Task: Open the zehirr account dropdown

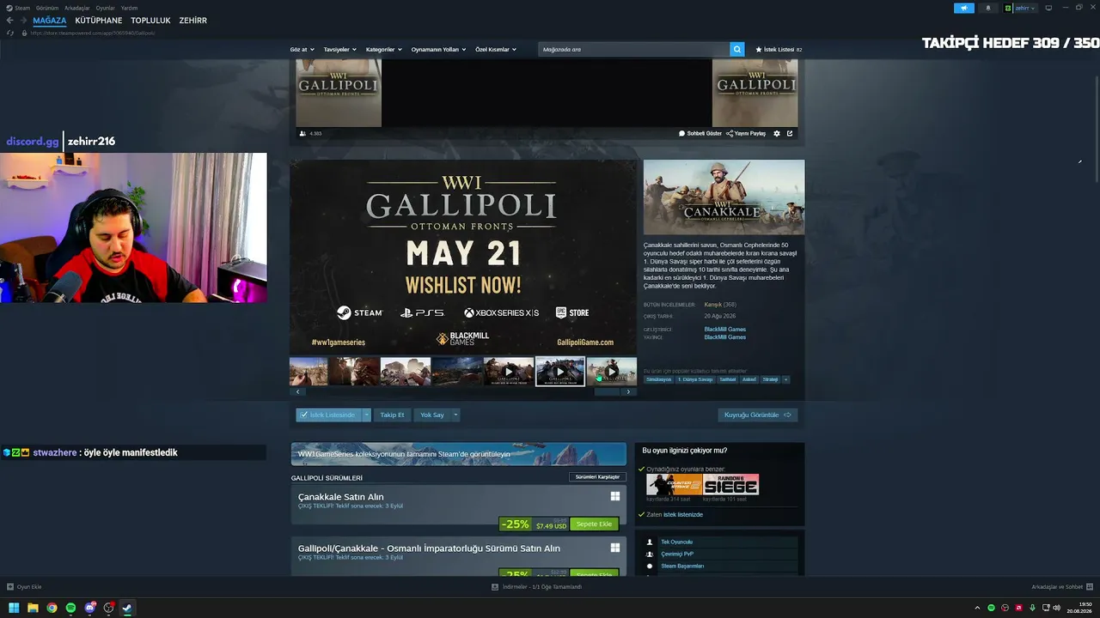Action: (x=1020, y=8)
